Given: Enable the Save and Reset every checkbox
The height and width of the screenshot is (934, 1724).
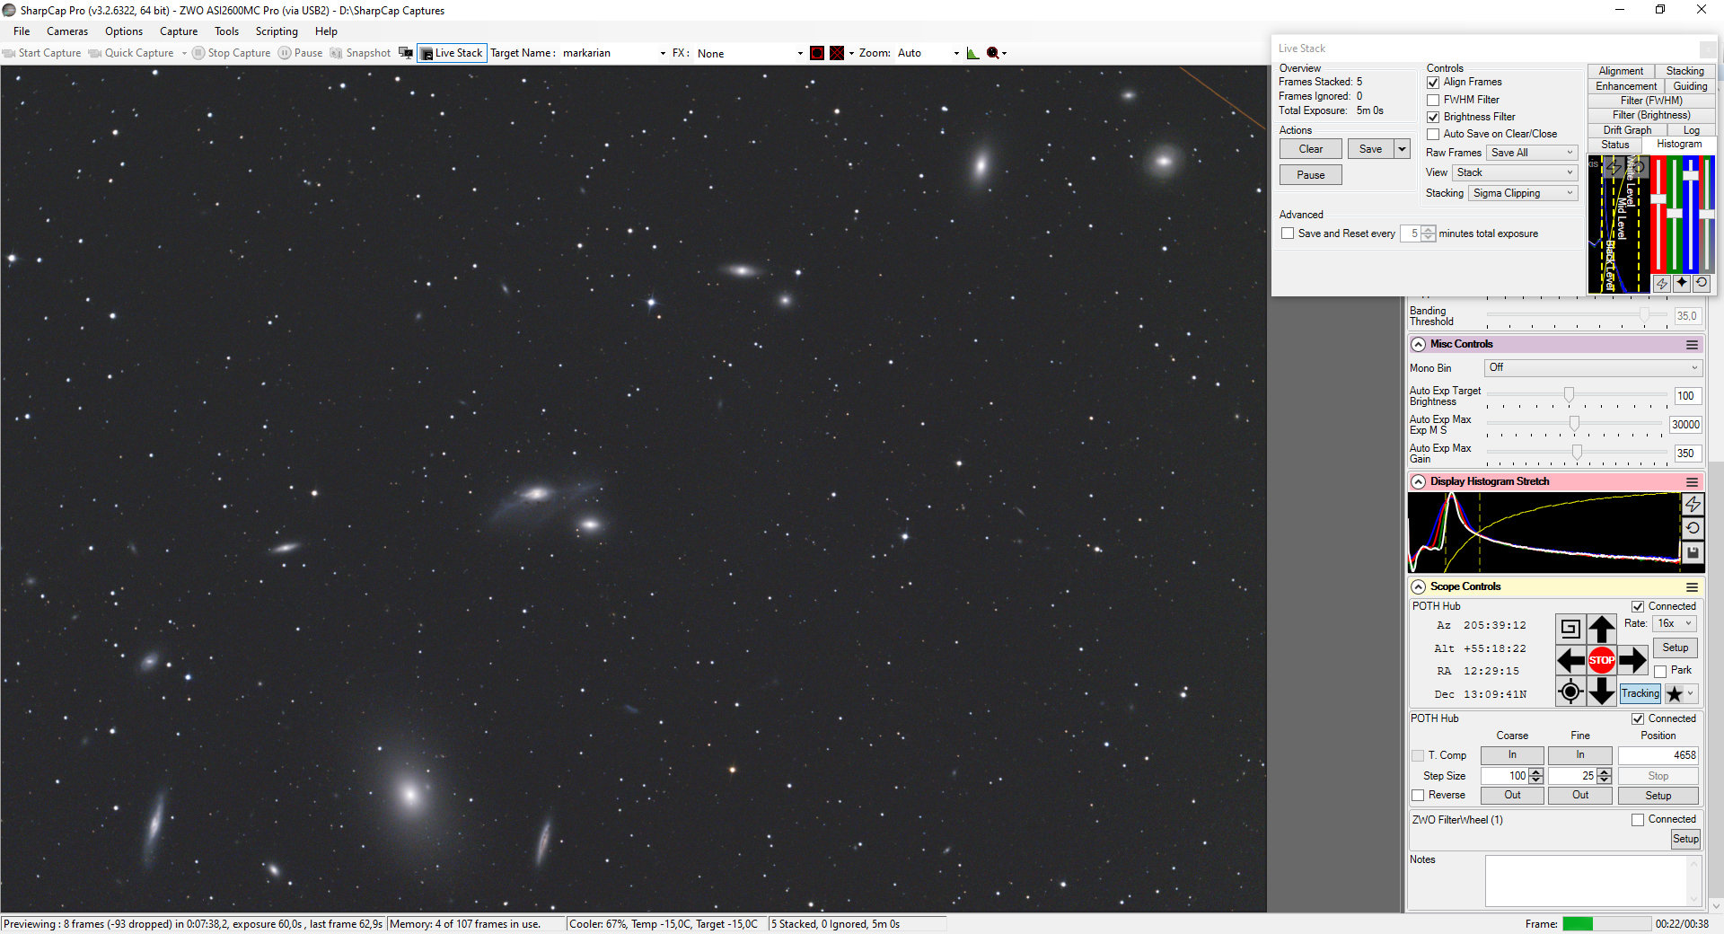Looking at the screenshot, I should point(1288,233).
